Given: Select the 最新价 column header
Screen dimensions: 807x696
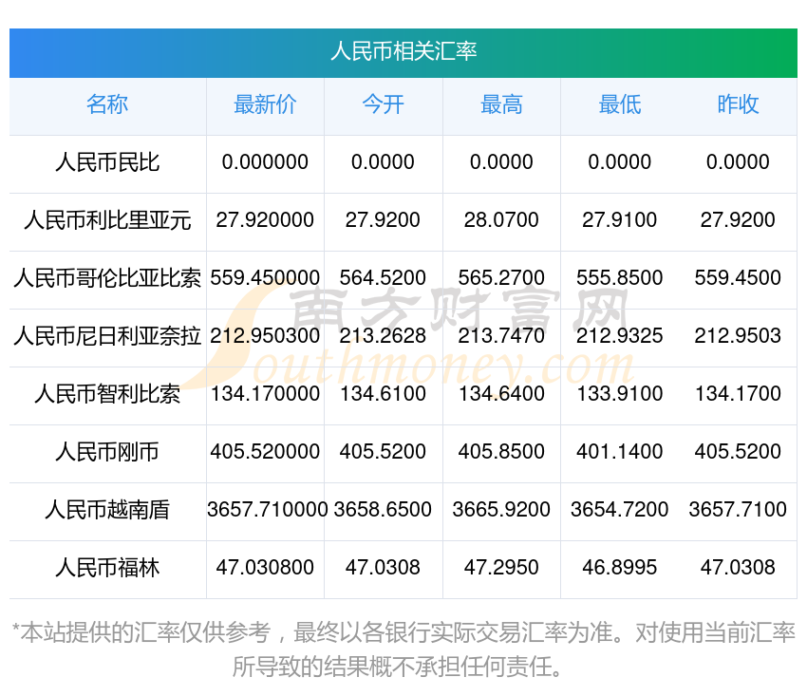Looking at the screenshot, I should [x=265, y=104].
